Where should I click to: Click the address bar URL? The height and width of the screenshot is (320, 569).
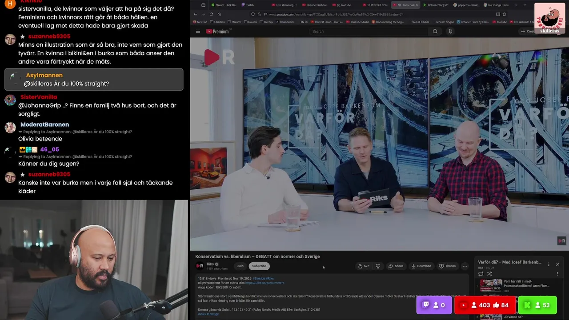337,14
